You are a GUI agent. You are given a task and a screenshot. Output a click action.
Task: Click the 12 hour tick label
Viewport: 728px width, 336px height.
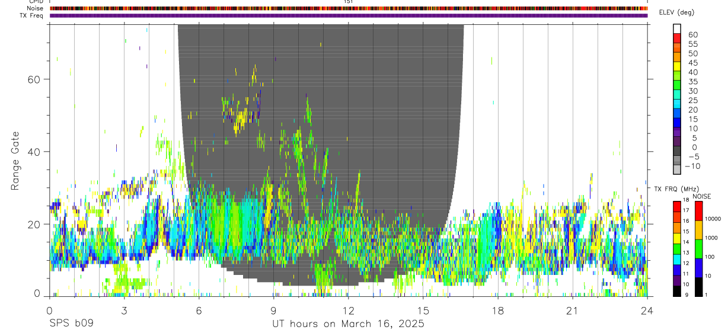(349, 311)
